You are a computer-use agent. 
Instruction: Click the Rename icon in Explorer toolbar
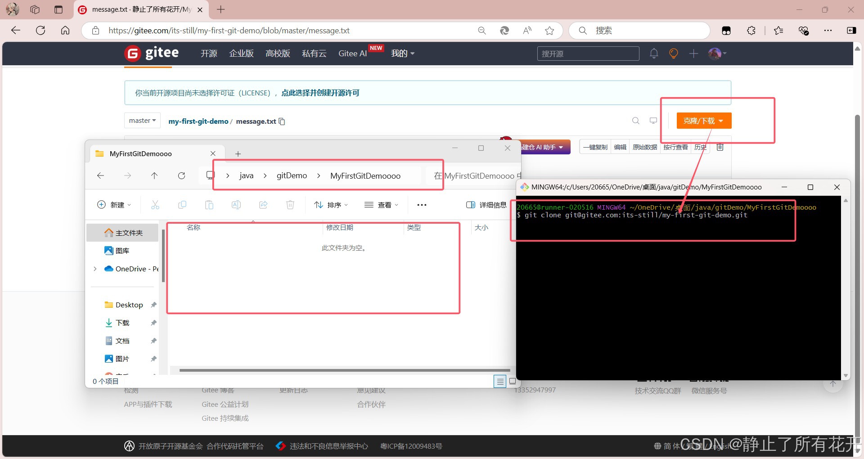click(236, 205)
